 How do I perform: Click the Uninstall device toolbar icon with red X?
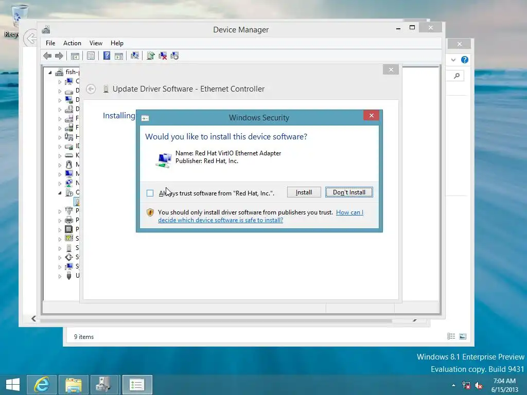[x=163, y=56]
